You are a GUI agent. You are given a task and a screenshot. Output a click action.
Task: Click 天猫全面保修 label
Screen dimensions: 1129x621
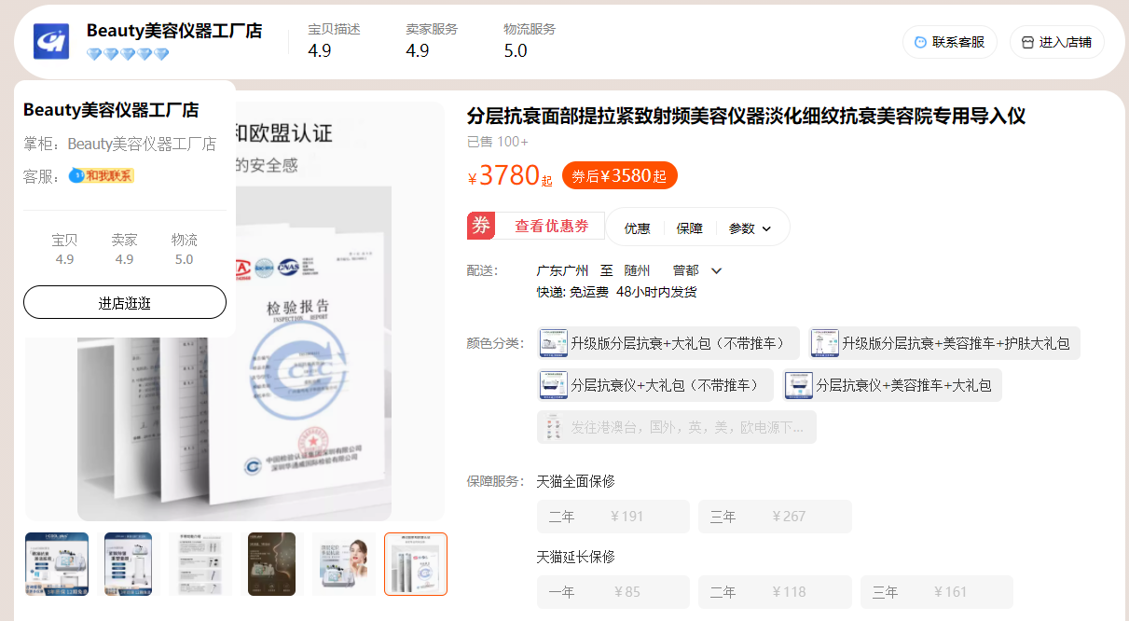576,481
